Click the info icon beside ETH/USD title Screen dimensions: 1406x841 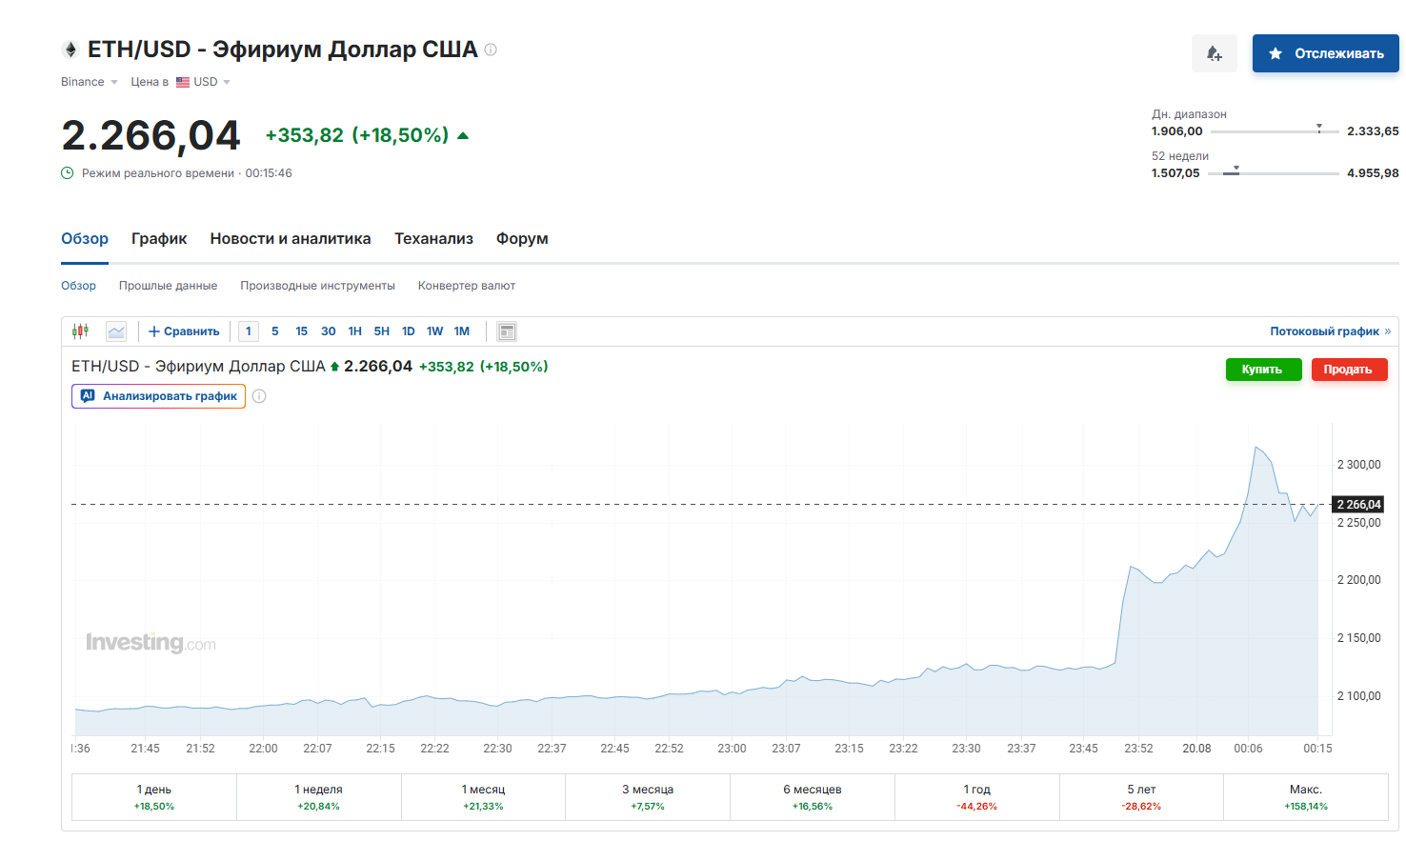coord(491,50)
